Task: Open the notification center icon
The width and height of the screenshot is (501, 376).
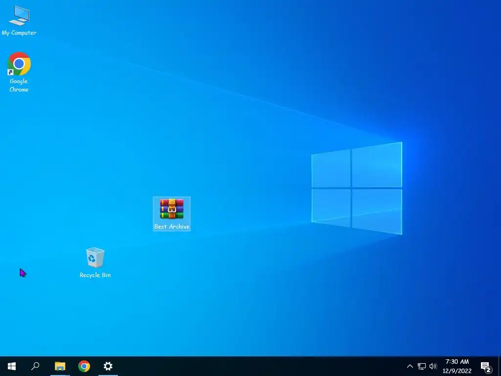Action: tap(486, 367)
